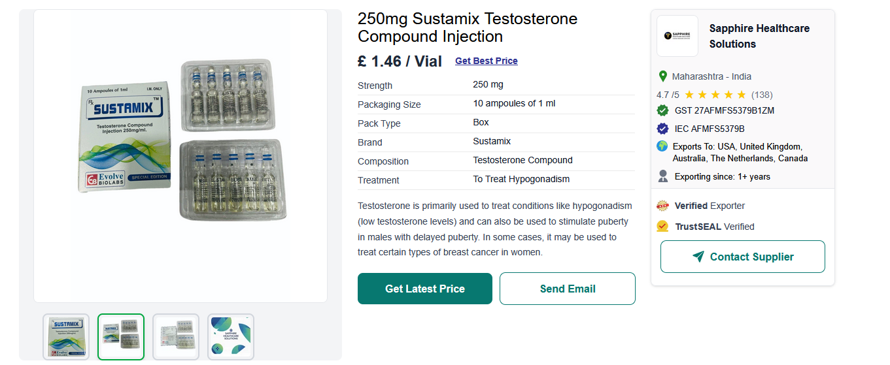Click the Sapphire Healthcare Solutions logo
The width and height of the screenshot is (890, 365).
tap(677, 36)
